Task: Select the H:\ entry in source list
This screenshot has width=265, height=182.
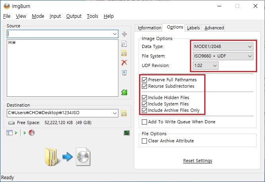Action: (x=12, y=42)
